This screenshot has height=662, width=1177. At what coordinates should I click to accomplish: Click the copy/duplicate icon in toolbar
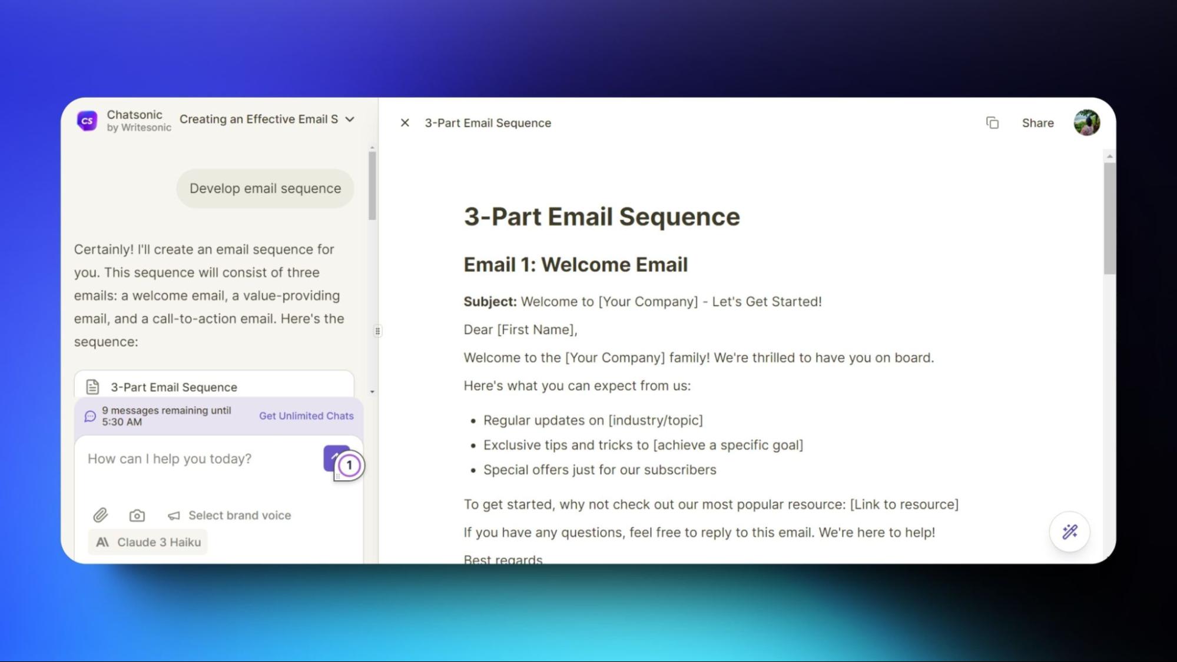tap(992, 123)
